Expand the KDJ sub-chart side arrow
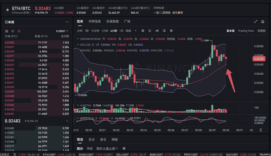271x156 pixels. (75, 119)
